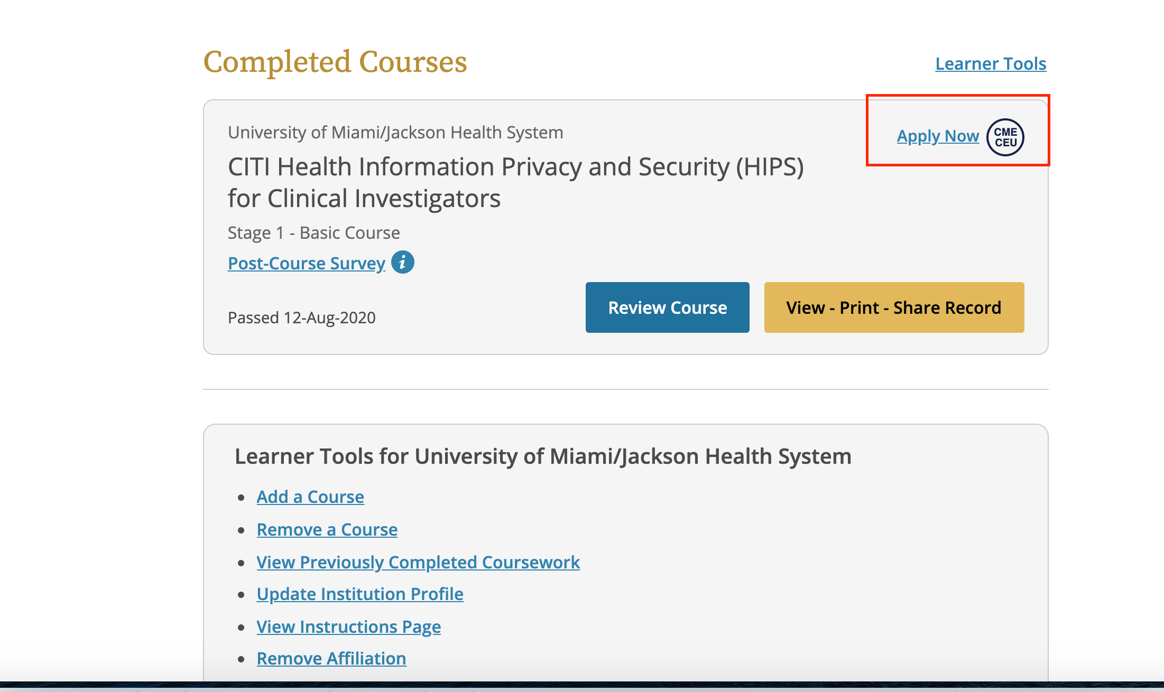Click the Review Course button
The image size is (1164, 692).
[x=668, y=307]
